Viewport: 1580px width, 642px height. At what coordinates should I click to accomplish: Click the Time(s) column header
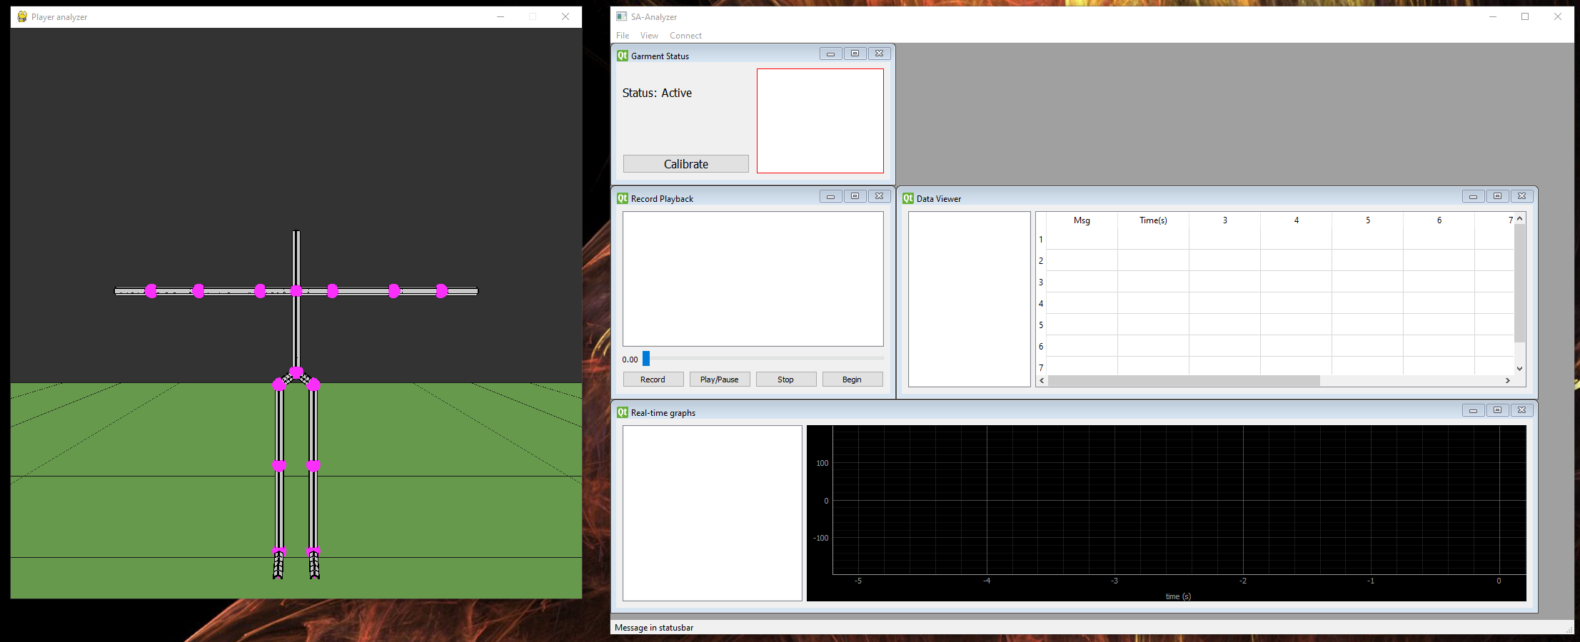click(x=1153, y=220)
